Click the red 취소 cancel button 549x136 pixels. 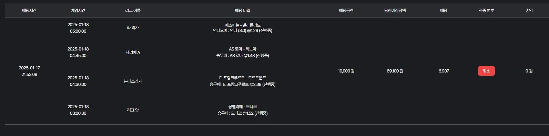coord(486,71)
